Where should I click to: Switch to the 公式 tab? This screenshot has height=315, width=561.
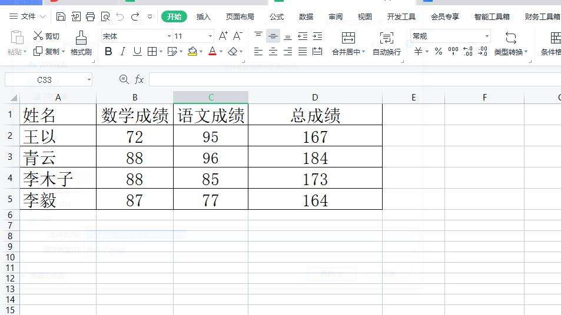pos(277,17)
